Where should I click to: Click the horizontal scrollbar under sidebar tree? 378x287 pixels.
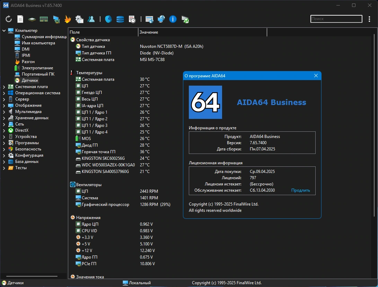pyautogui.click(x=32, y=276)
